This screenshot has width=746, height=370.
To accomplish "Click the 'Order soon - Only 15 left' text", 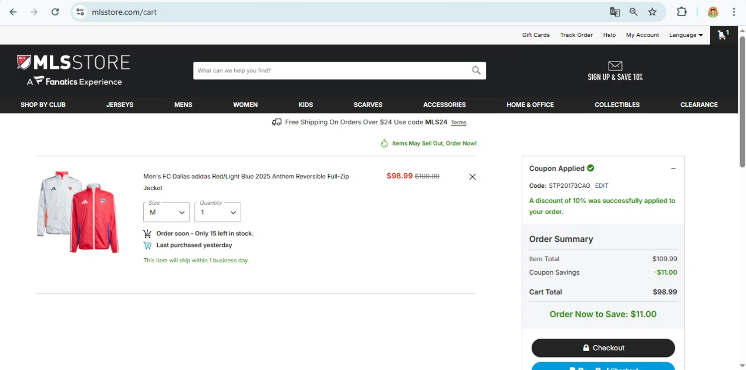I will [205, 233].
